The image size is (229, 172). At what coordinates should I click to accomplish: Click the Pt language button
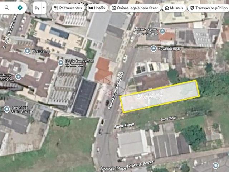pyautogui.click(x=37, y=8)
